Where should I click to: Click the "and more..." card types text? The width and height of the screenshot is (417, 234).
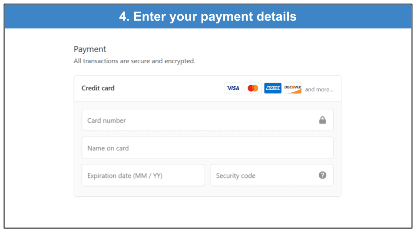coord(319,89)
